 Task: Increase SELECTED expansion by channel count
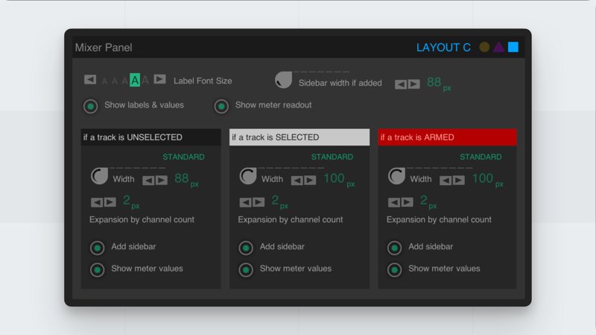[x=259, y=202]
